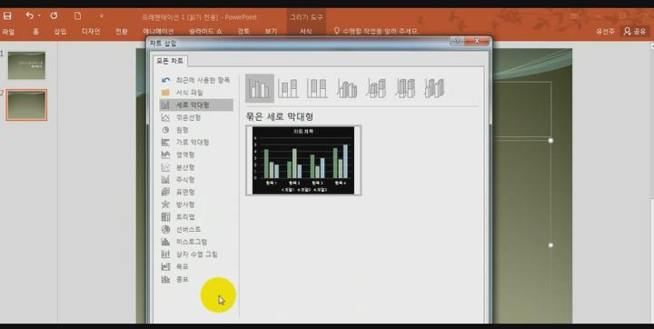This screenshot has height=329, width=654.
Task: Choose 콤보 (Combo) chart category
Action: pos(196,279)
